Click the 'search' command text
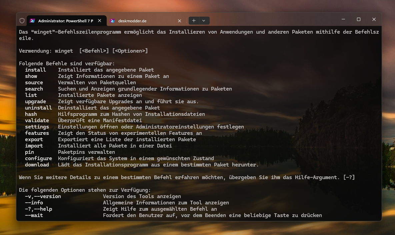This screenshot has width=395, height=235. [34, 89]
